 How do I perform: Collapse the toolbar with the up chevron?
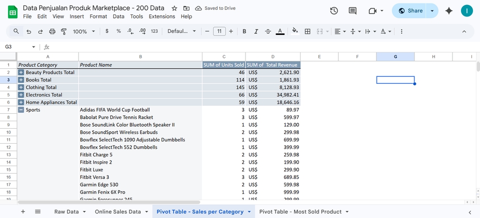(x=464, y=31)
